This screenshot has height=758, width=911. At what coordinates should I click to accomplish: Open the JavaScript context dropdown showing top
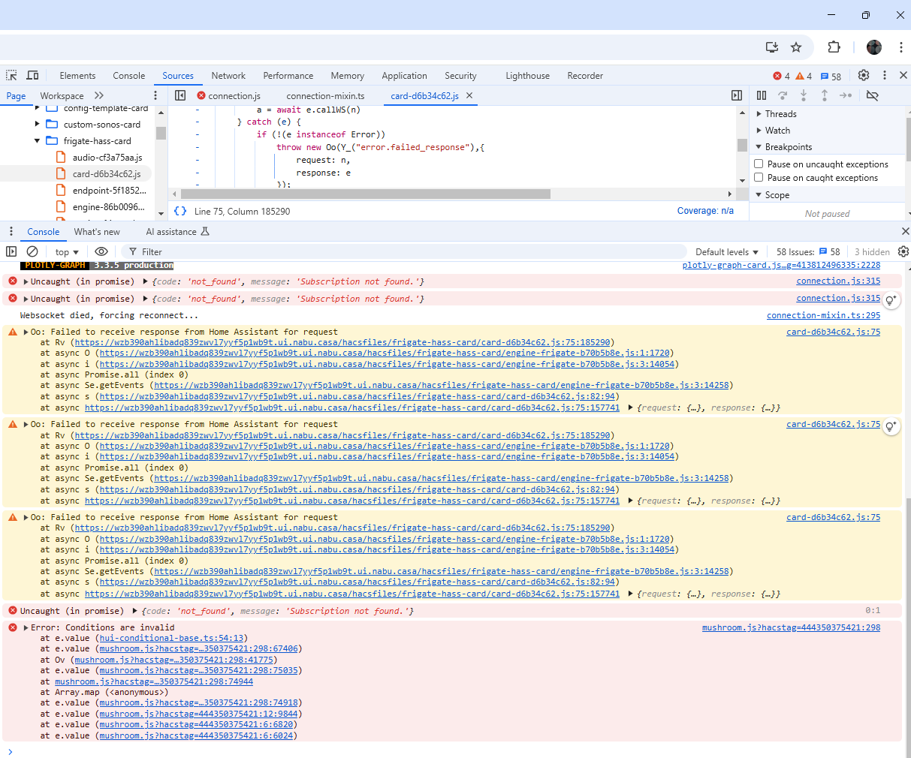pos(66,251)
